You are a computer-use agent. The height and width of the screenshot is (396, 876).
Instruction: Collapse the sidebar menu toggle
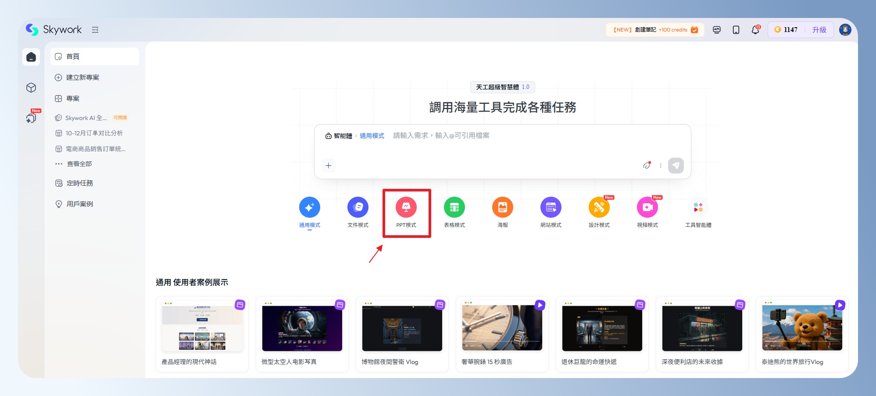[x=95, y=30]
